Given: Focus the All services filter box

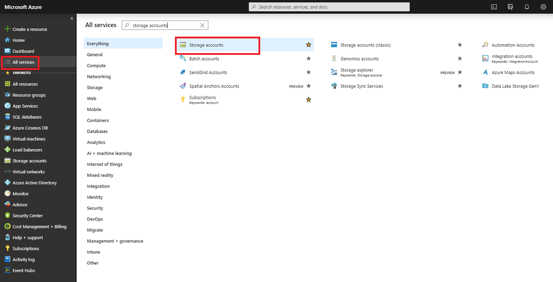Looking at the screenshot, I should click(x=165, y=25).
